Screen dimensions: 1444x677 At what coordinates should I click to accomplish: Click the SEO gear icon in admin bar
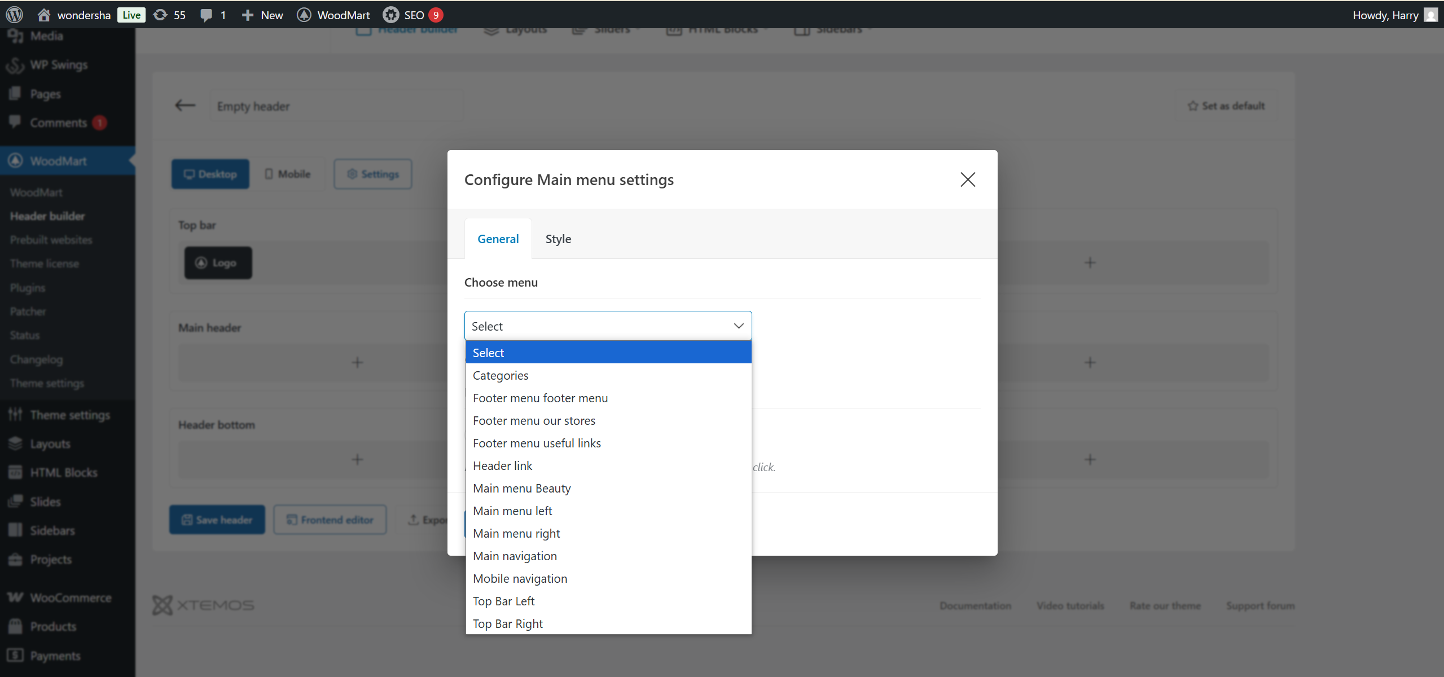[x=391, y=15]
